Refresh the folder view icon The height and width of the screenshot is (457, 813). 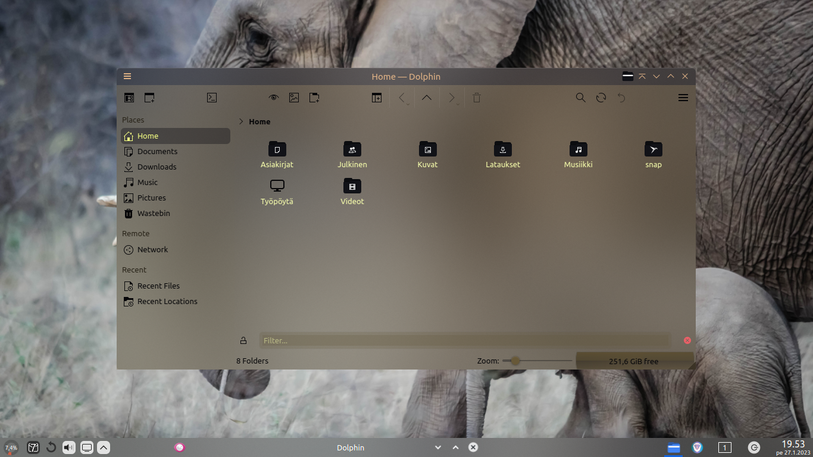(x=601, y=98)
